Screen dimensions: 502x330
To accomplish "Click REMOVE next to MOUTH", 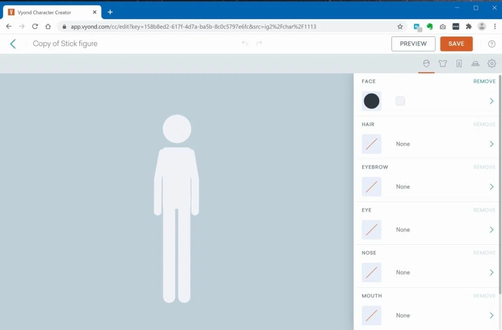I will [x=484, y=296].
